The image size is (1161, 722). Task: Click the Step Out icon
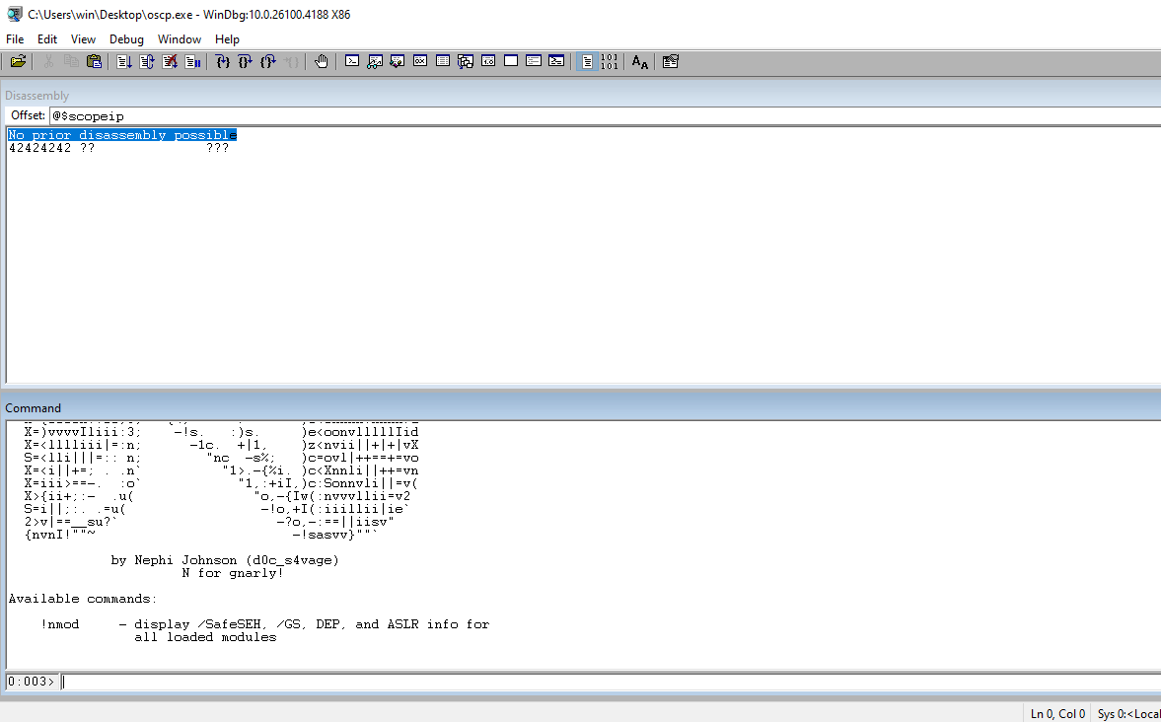tap(268, 62)
